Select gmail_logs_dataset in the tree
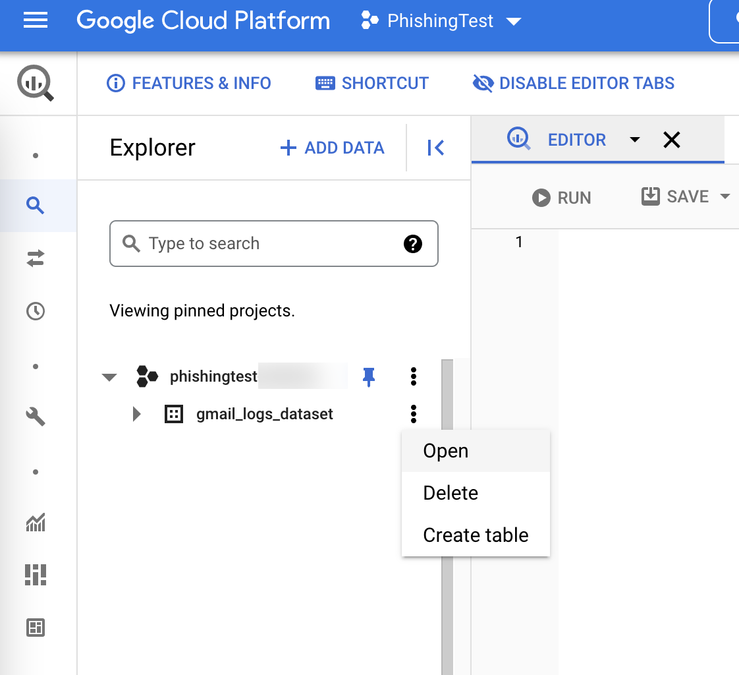 click(264, 414)
